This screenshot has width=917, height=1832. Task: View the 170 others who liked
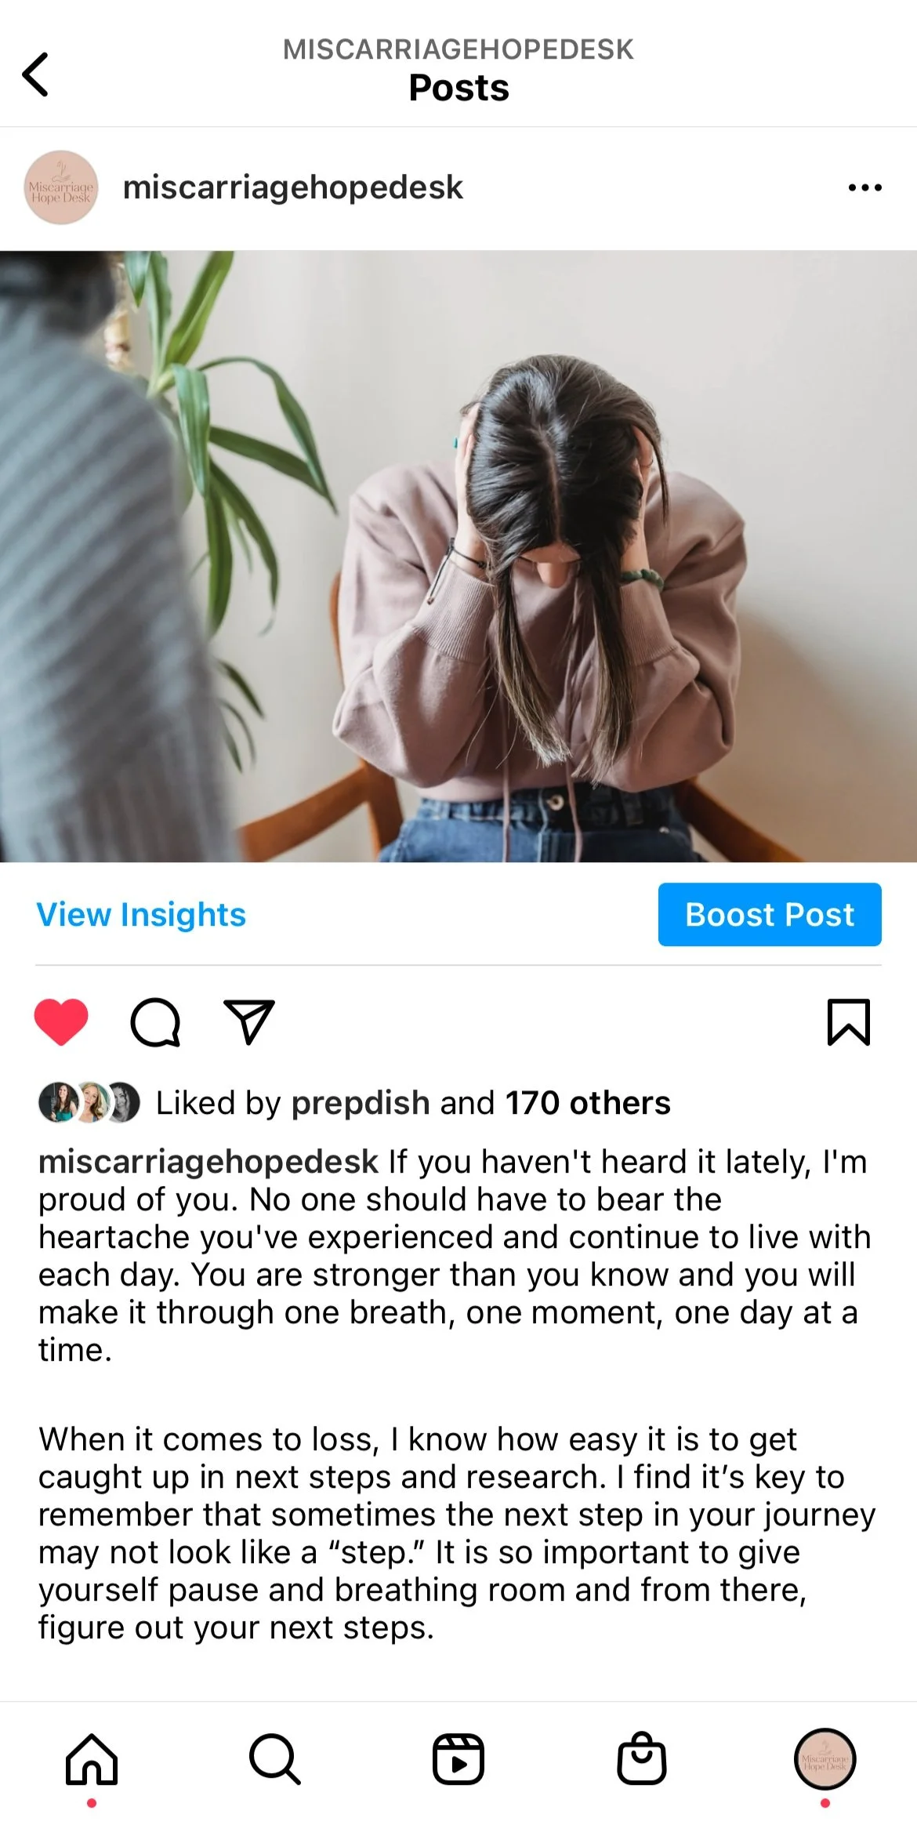(588, 1103)
